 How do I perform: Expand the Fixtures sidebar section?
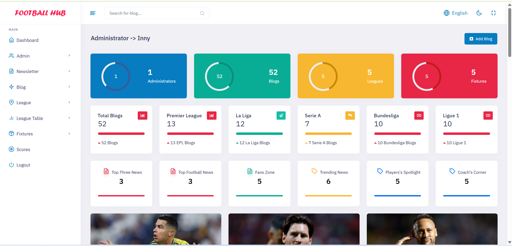[40, 134]
